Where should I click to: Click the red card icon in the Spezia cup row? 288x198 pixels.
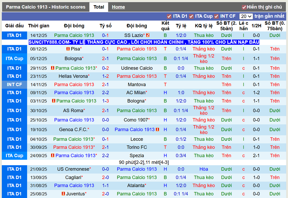(53, 155)
